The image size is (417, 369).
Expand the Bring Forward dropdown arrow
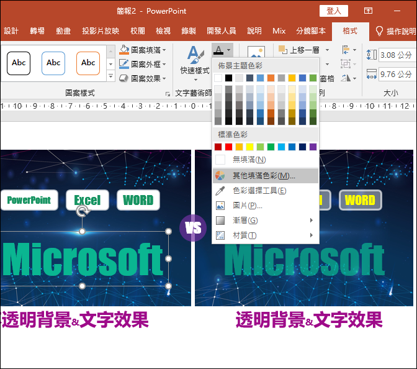click(x=328, y=50)
